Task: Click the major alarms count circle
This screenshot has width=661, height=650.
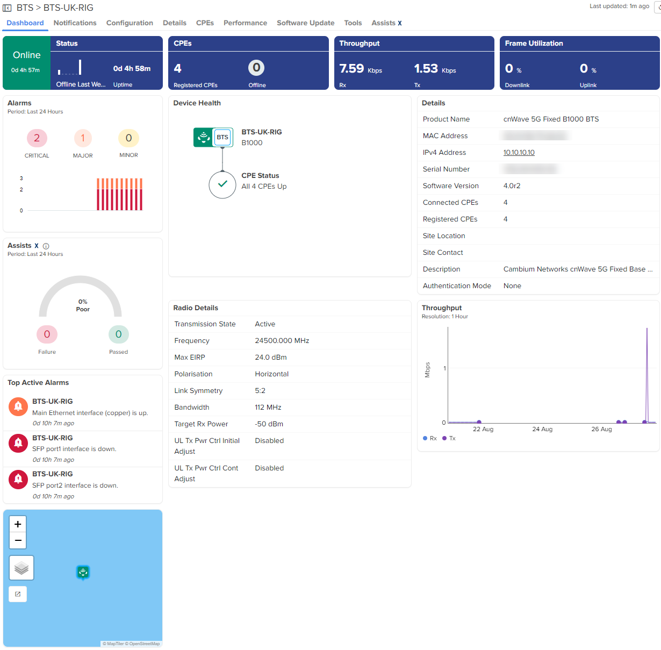Action: pyautogui.click(x=83, y=138)
